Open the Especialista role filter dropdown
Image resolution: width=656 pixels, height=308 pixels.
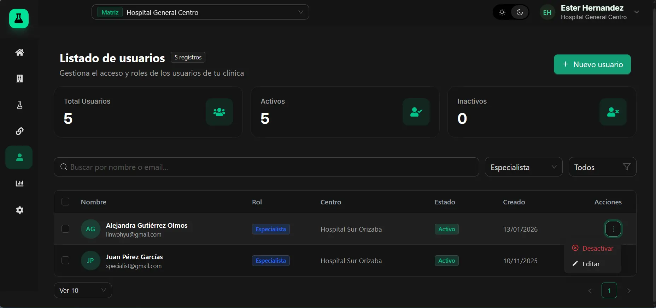point(523,167)
